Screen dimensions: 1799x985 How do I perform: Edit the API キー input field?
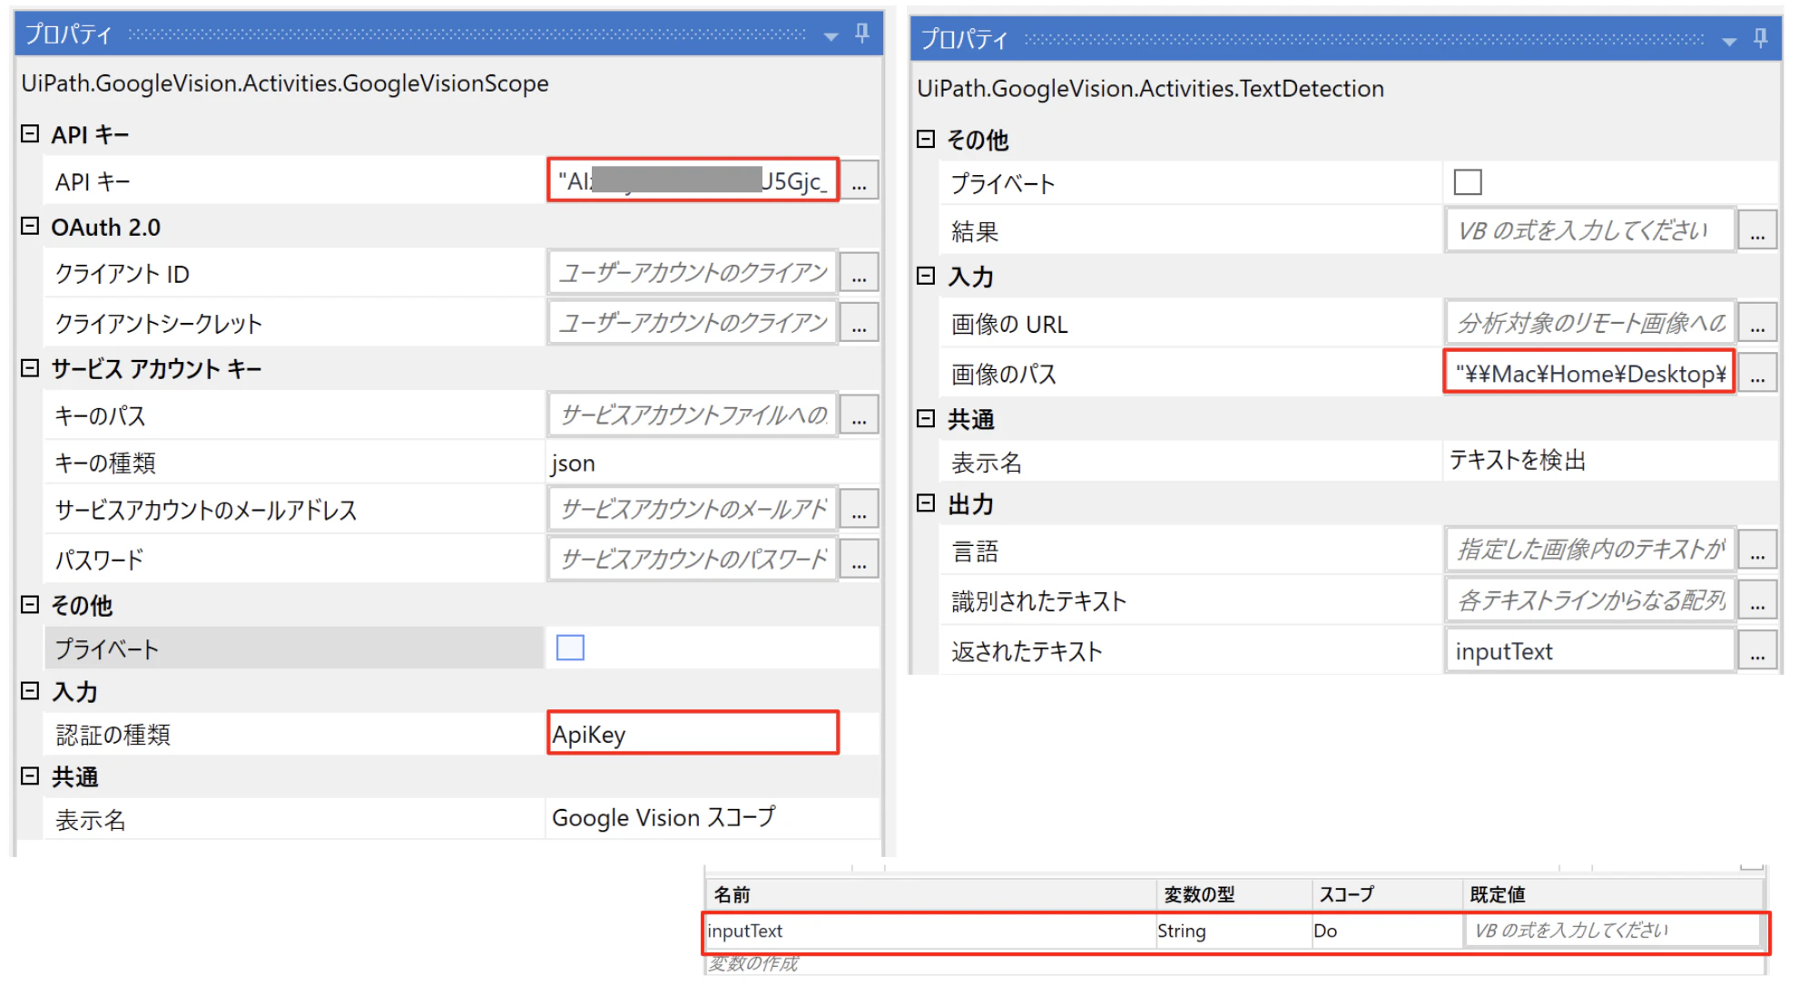(x=693, y=180)
